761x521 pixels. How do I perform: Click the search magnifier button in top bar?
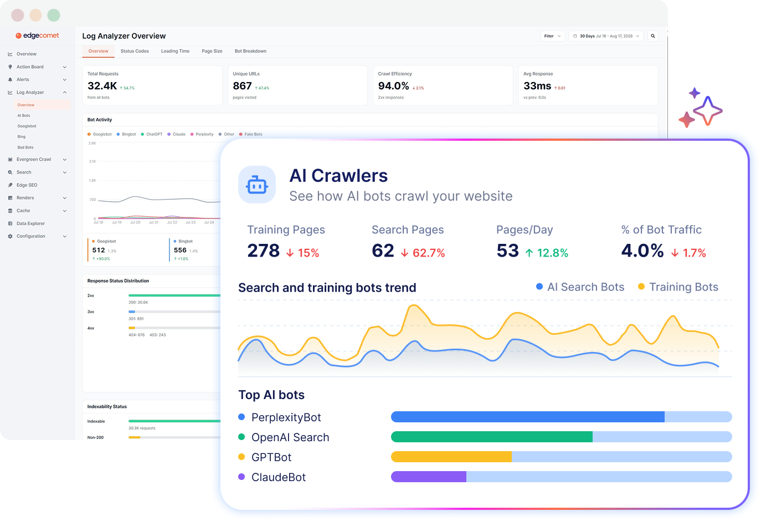pyautogui.click(x=653, y=36)
